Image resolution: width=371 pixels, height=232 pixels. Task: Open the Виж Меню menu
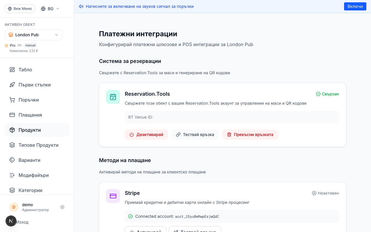pyautogui.click(x=20, y=8)
